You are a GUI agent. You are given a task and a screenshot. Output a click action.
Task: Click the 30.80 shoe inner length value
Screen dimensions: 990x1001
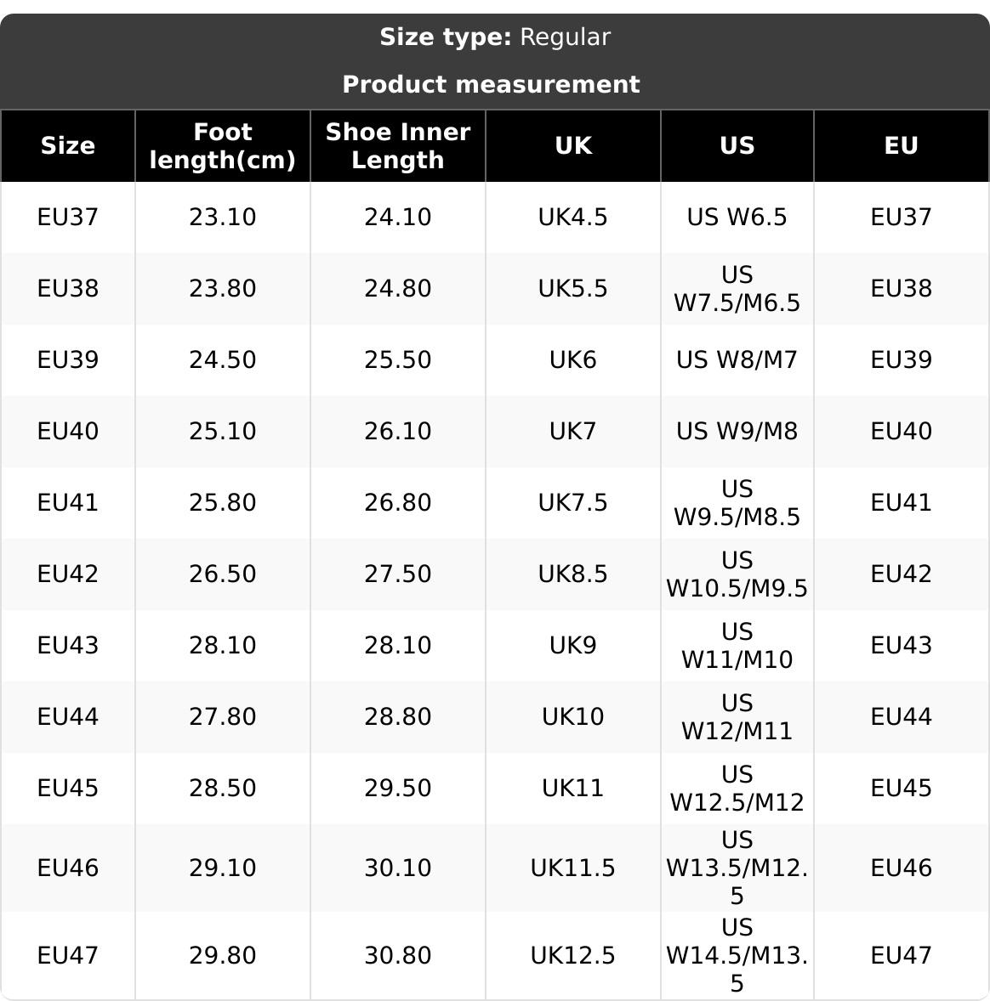(x=398, y=956)
